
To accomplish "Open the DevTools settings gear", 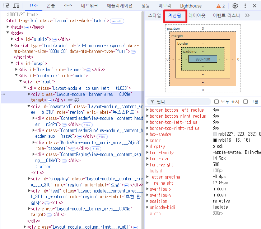I will point(235,6).
